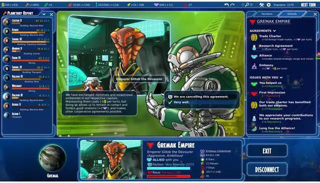Open the Embassy Established link
This screenshot has height=183, width=320.
(x=218, y=151)
